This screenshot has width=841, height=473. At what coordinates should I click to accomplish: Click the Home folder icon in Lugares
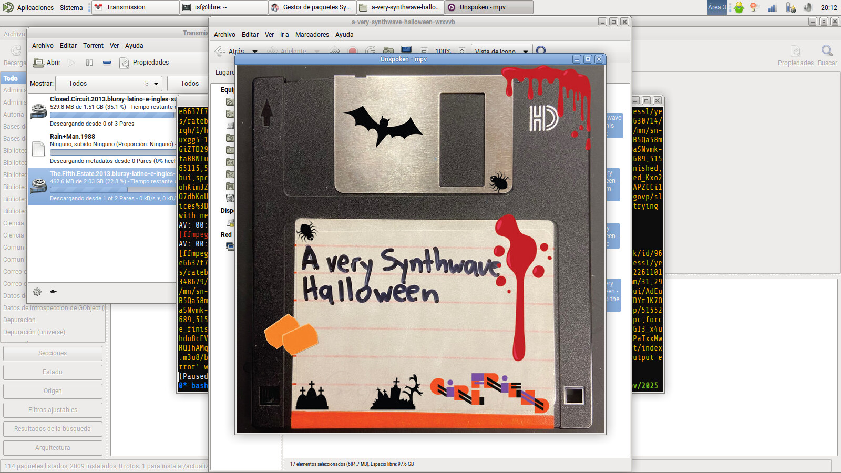point(230,102)
